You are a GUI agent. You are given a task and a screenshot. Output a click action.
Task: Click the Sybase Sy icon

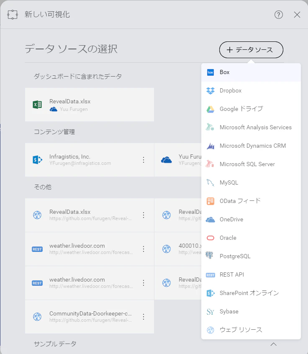(x=210, y=312)
